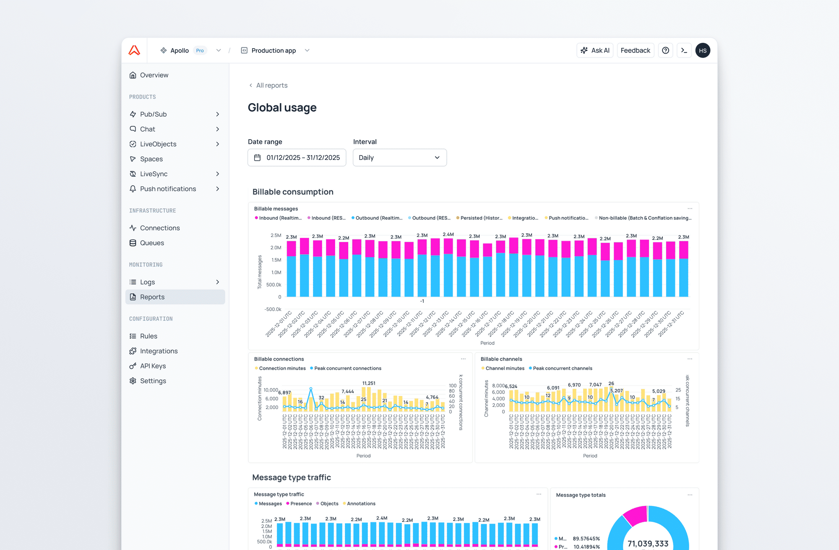The image size is (839, 550).
Task: Open Billable channels chart options menu
Action: tap(690, 359)
